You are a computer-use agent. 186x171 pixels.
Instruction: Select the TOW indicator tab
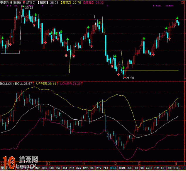click(x=156, y=168)
